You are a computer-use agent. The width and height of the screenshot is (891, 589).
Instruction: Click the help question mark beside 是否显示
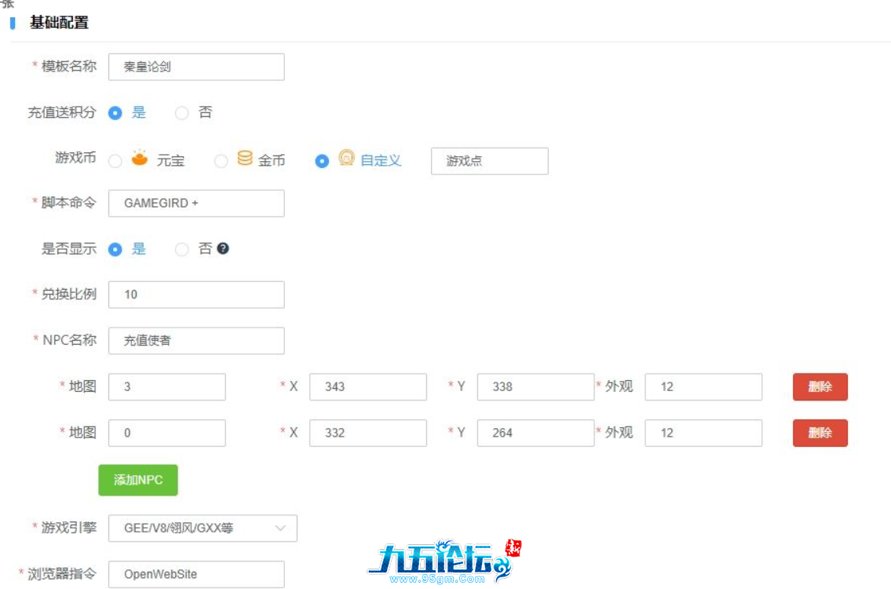pyautogui.click(x=223, y=248)
